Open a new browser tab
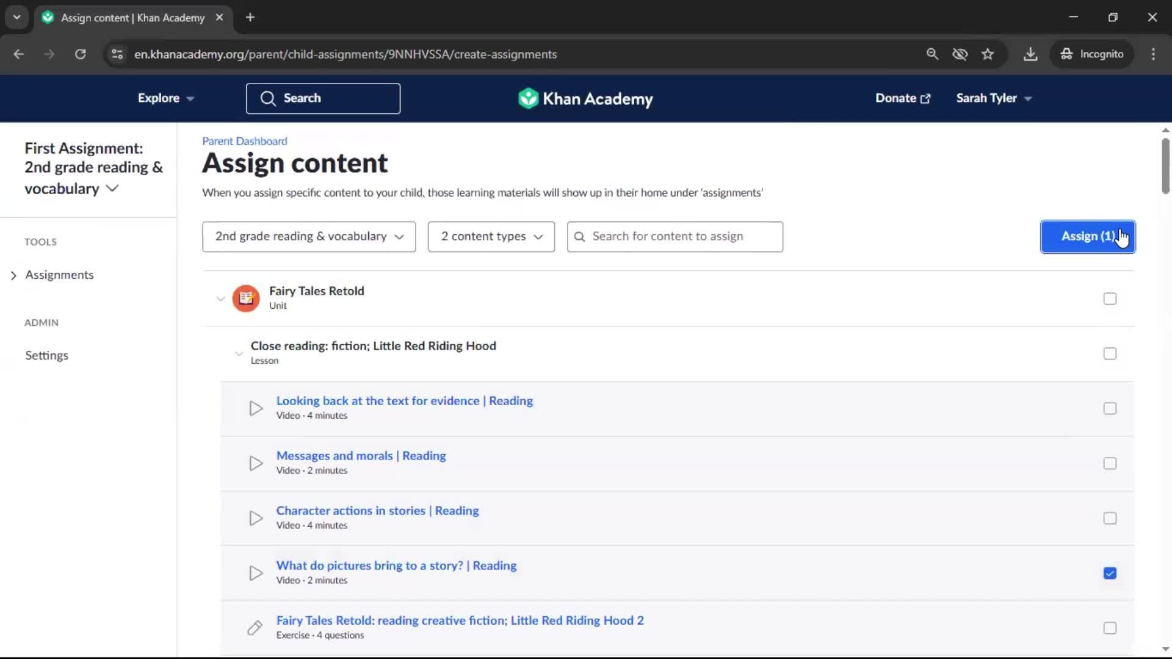The image size is (1172, 659). click(x=250, y=17)
